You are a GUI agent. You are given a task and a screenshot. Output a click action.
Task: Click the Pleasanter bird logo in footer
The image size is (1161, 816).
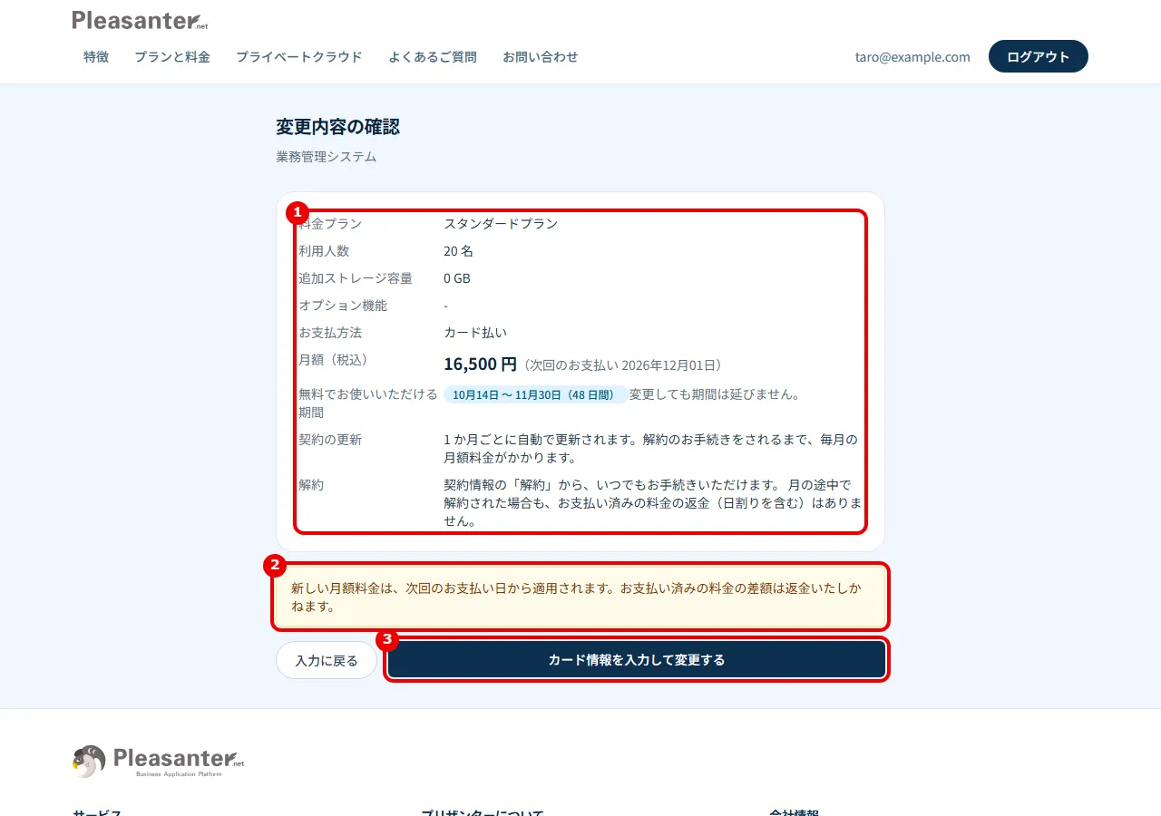[x=159, y=762]
